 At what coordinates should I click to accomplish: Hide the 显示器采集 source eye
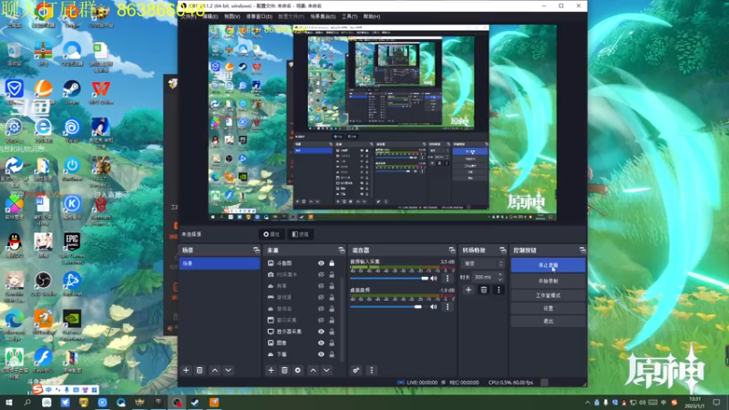[x=321, y=332]
